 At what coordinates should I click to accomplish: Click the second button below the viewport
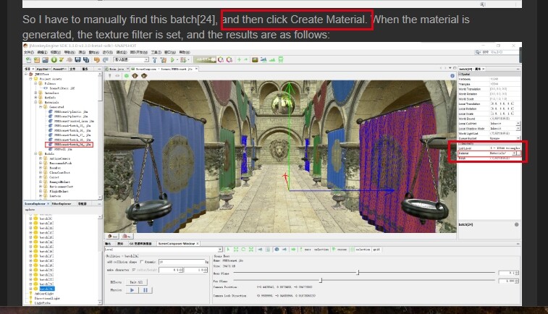coord(127,236)
